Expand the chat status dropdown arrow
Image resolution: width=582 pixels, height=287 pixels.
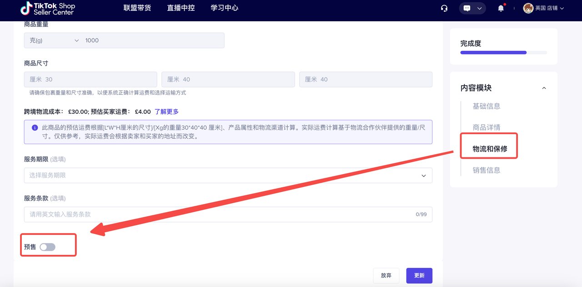click(x=479, y=8)
